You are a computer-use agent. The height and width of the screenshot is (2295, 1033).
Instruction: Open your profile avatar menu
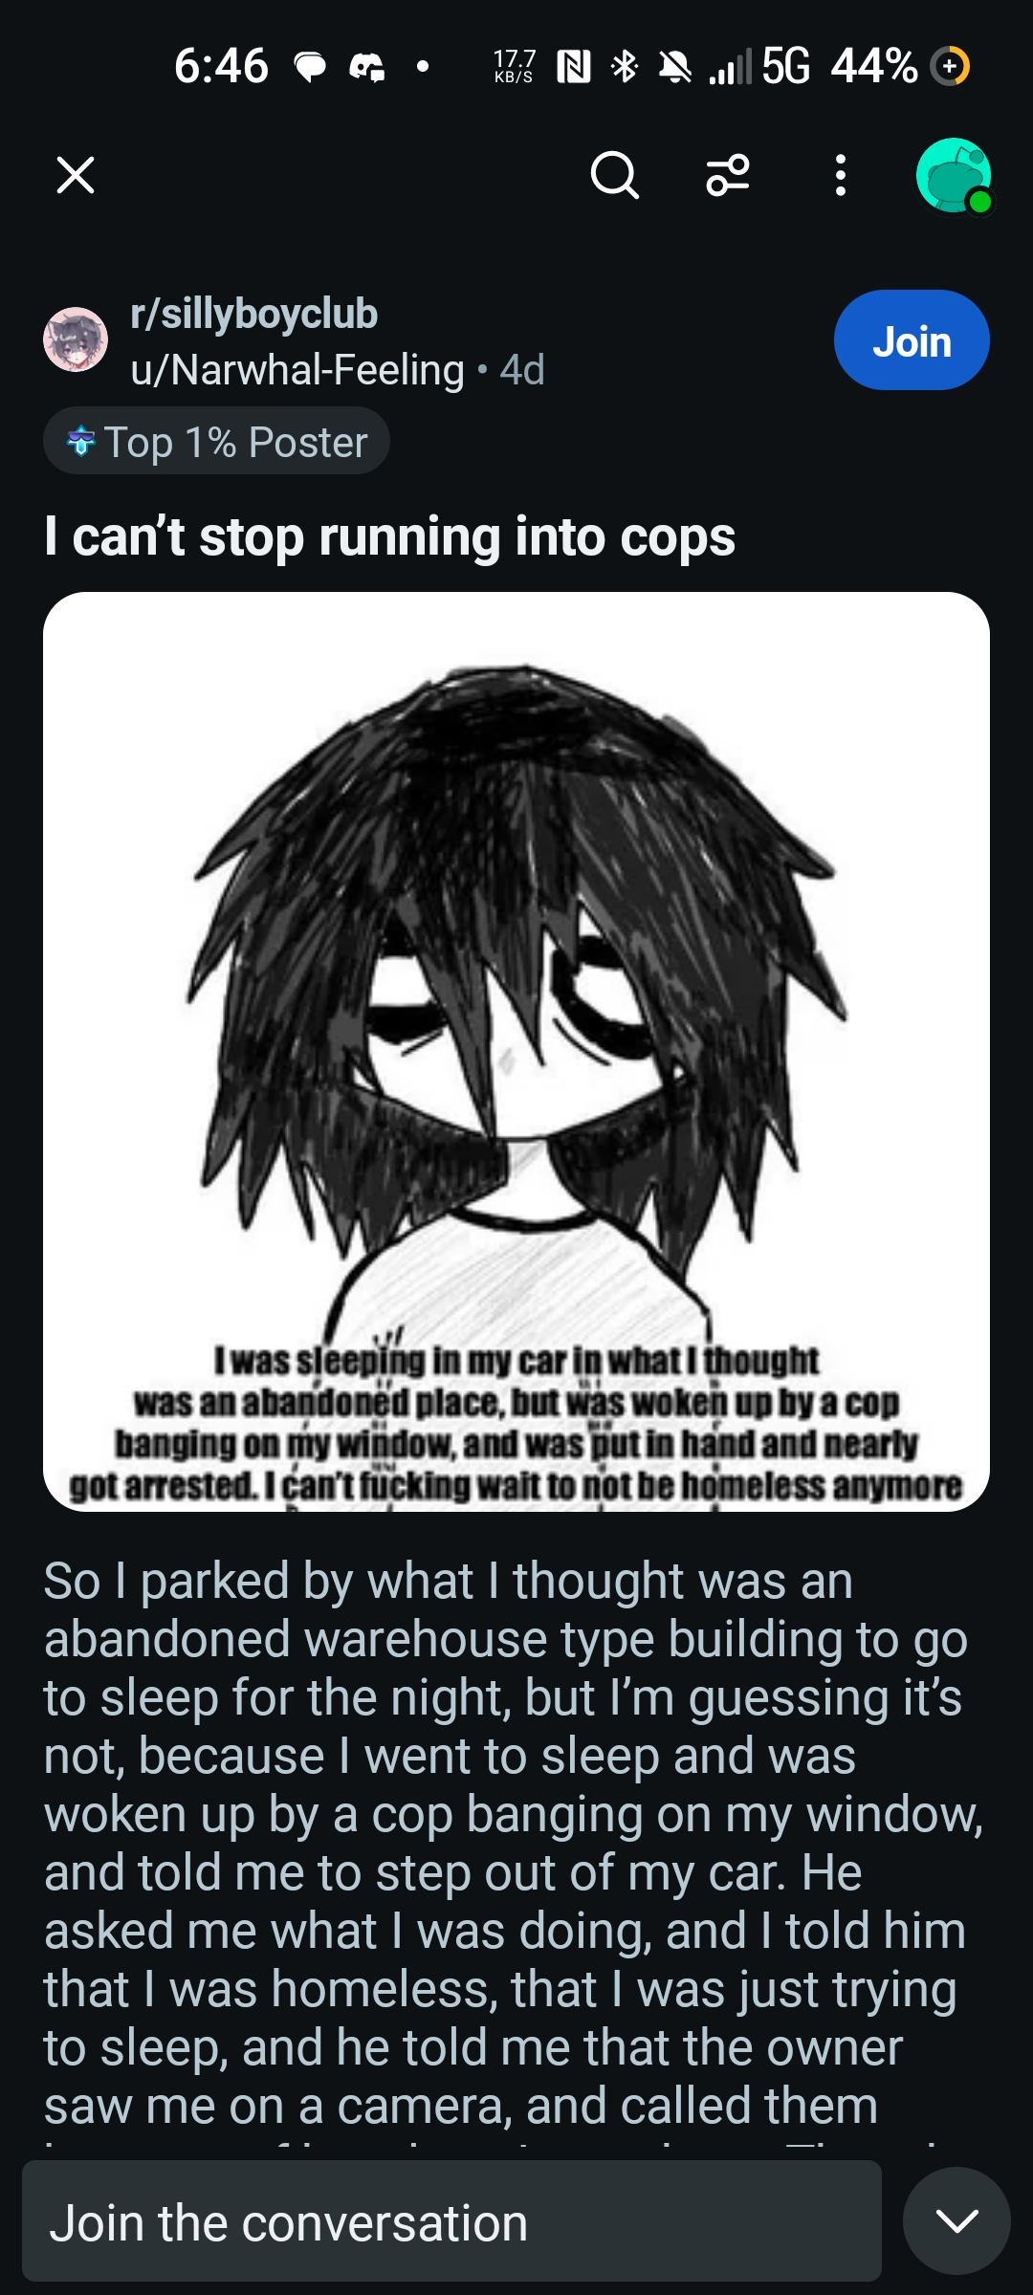pos(953,176)
